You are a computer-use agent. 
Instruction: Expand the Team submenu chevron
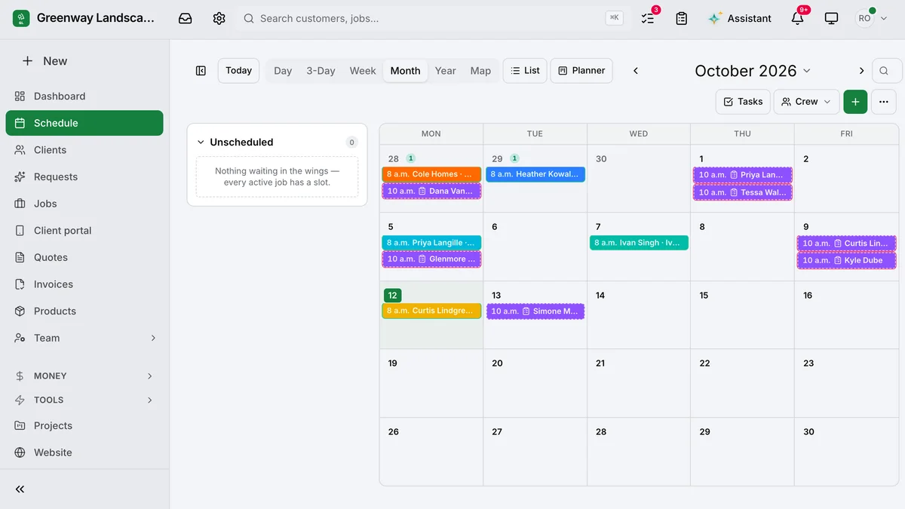pos(153,338)
